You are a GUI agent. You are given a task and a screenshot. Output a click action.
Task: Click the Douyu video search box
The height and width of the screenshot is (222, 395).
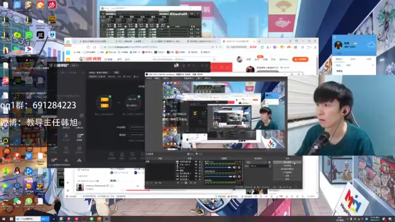(182, 59)
